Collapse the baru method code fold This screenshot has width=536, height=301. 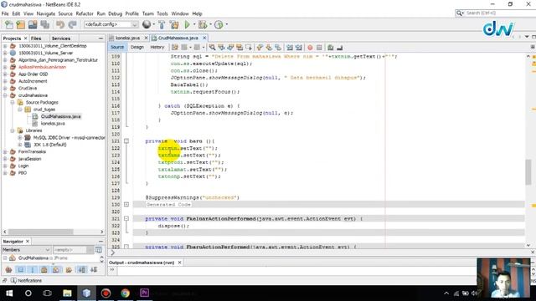126,141
